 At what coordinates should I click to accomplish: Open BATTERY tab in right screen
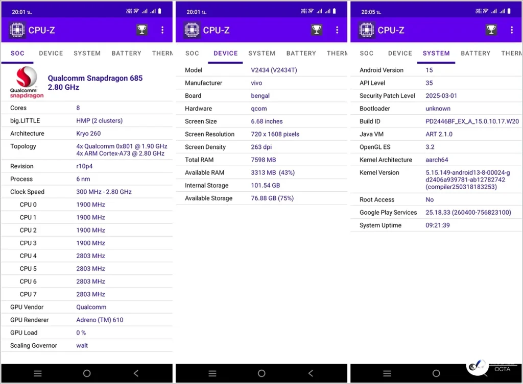[x=476, y=53]
